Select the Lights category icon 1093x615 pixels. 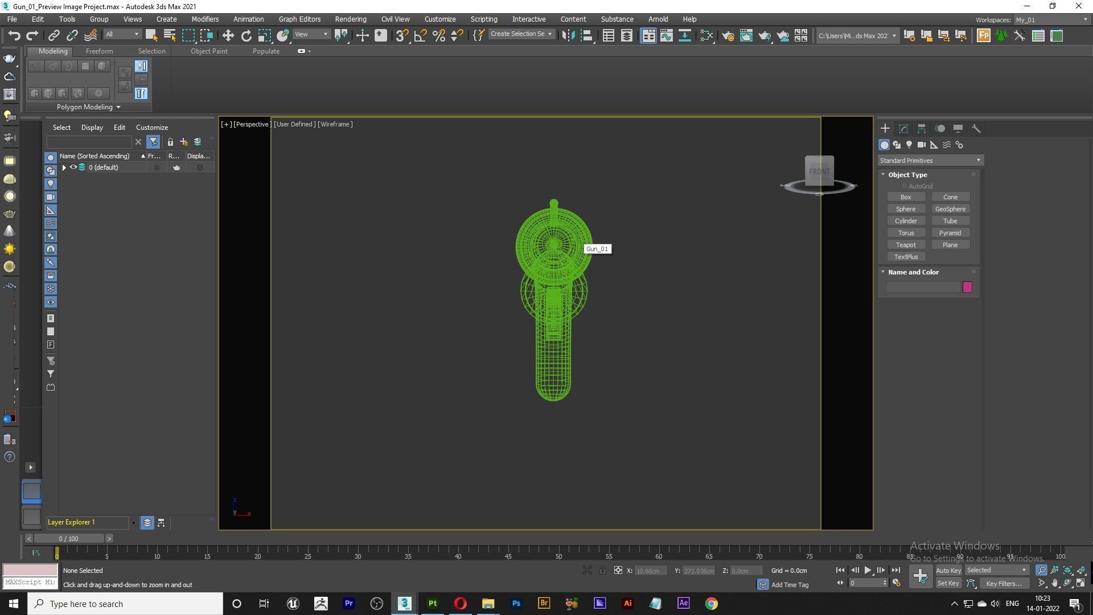click(x=909, y=145)
